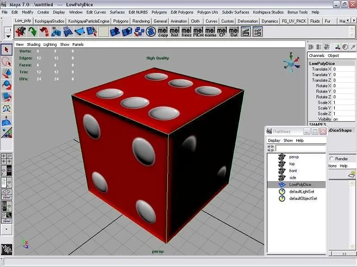Click the mel copy shelf button
The height and width of the screenshot is (267, 357).
click(x=163, y=32)
